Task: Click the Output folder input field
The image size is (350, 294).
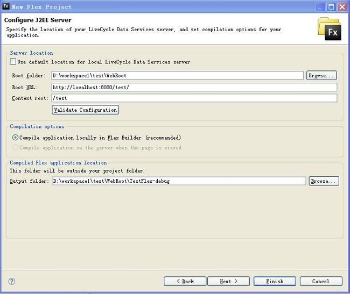Action: click(179, 181)
